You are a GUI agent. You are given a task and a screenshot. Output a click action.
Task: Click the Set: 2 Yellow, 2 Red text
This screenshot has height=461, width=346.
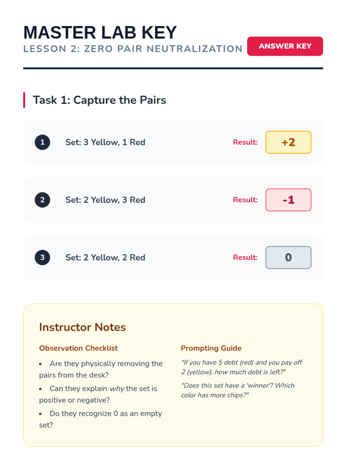[x=105, y=258]
